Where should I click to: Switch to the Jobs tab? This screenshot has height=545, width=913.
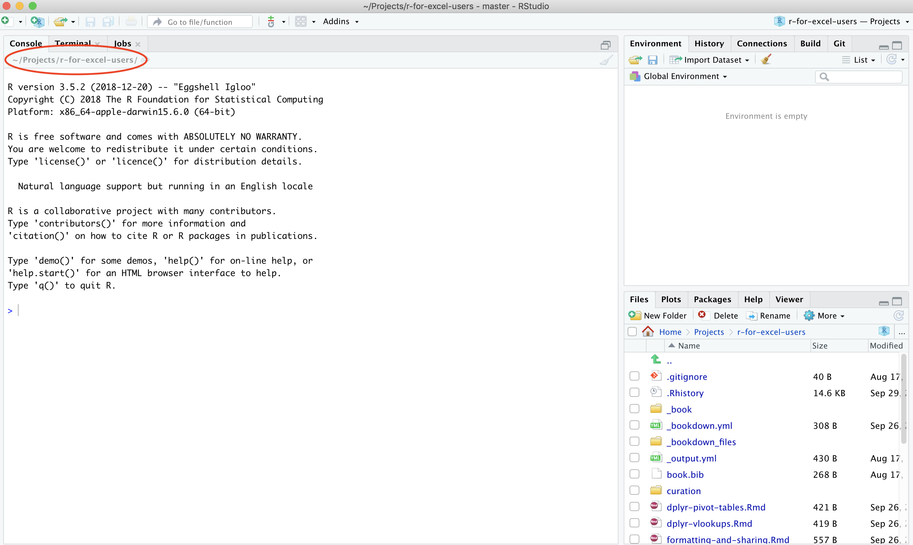pyautogui.click(x=122, y=44)
